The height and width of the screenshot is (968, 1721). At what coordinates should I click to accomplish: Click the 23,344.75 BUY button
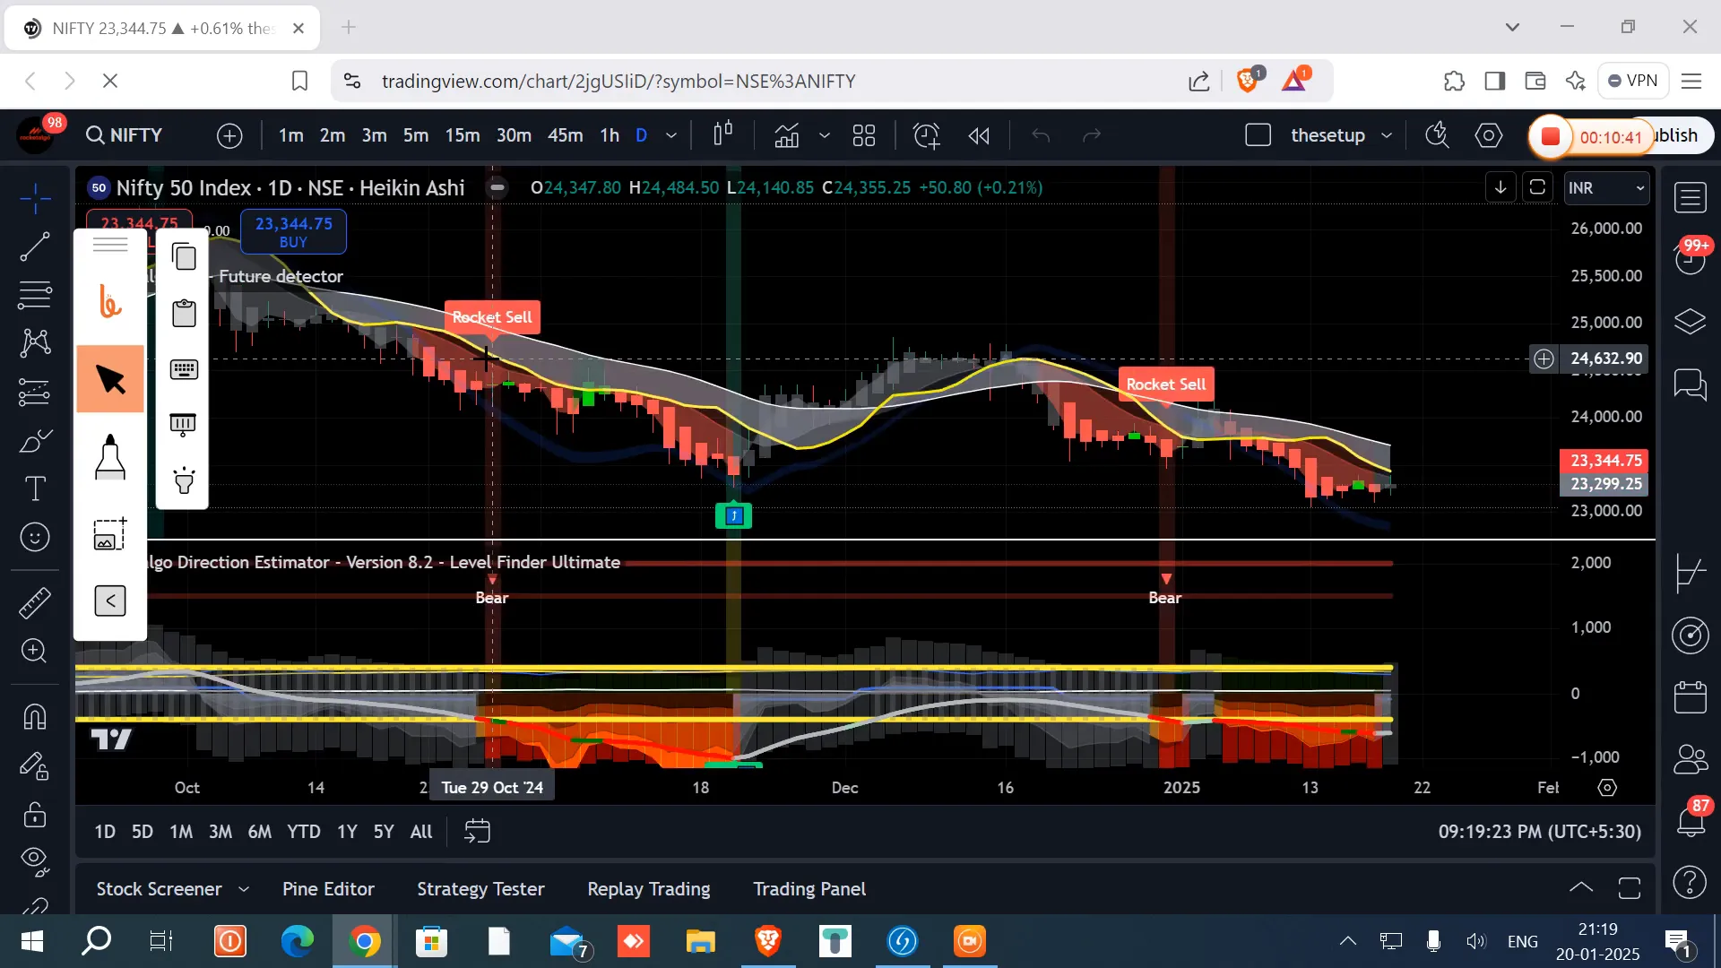[x=293, y=231]
